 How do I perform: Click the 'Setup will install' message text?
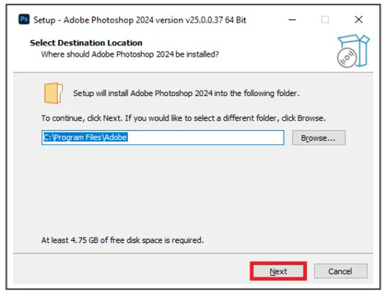[186, 93]
